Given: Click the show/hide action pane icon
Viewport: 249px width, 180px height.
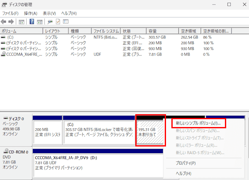Looking at the screenshot, I should pos(40,22).
